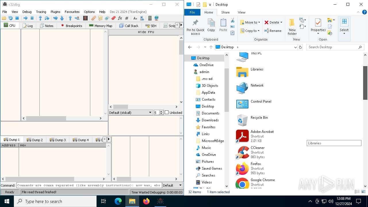Open the red Bookmarks icon in x32dbg

(x=113, y=18)
